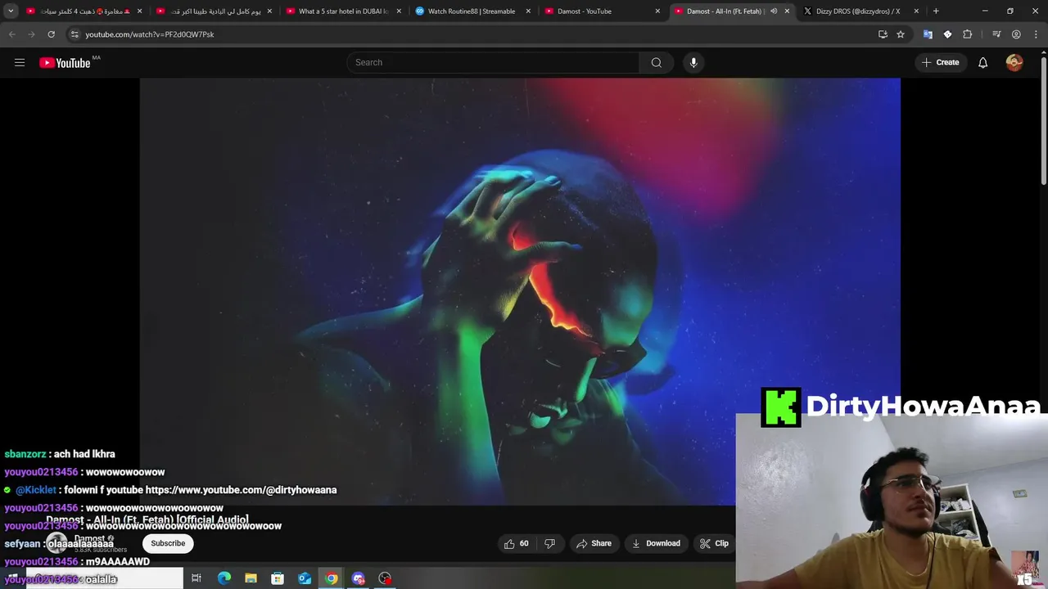Click the search magnifier button
Image resolution: width=1048 pixels, height=589 pixels.
point(657,63)
